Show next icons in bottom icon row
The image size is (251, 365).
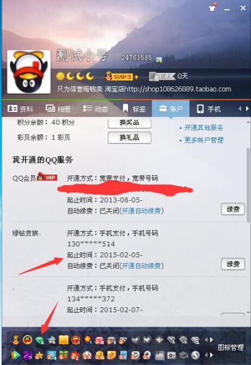211,355
